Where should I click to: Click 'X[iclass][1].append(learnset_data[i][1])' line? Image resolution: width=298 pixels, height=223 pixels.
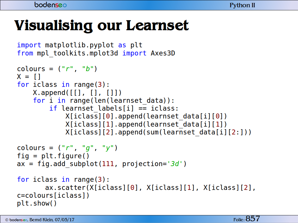[x=146, y=124]
